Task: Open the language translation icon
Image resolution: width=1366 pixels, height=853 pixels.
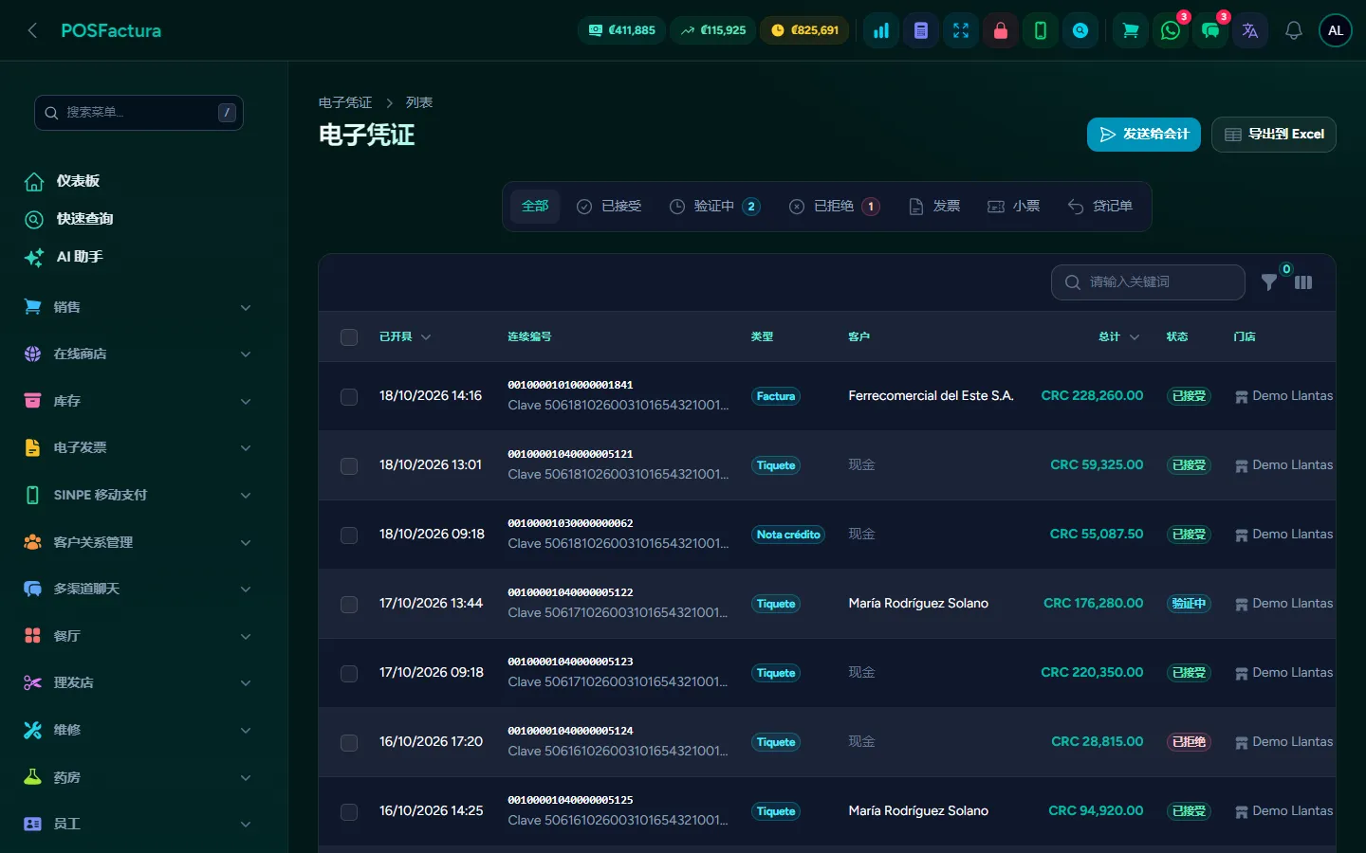Action: (1250, 30)
